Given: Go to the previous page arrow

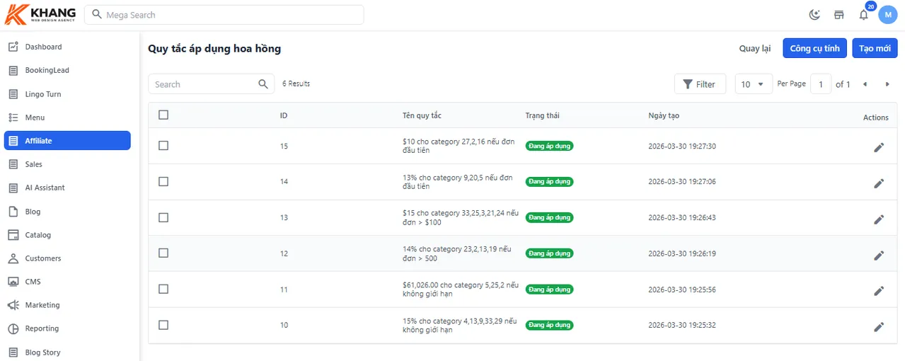Looking at the screenshot, I should [865, 84].
